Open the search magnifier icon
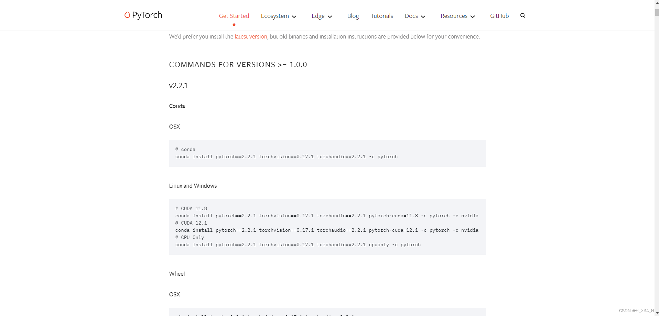Viewport: 659px width, 316px height. pos(523,15)
